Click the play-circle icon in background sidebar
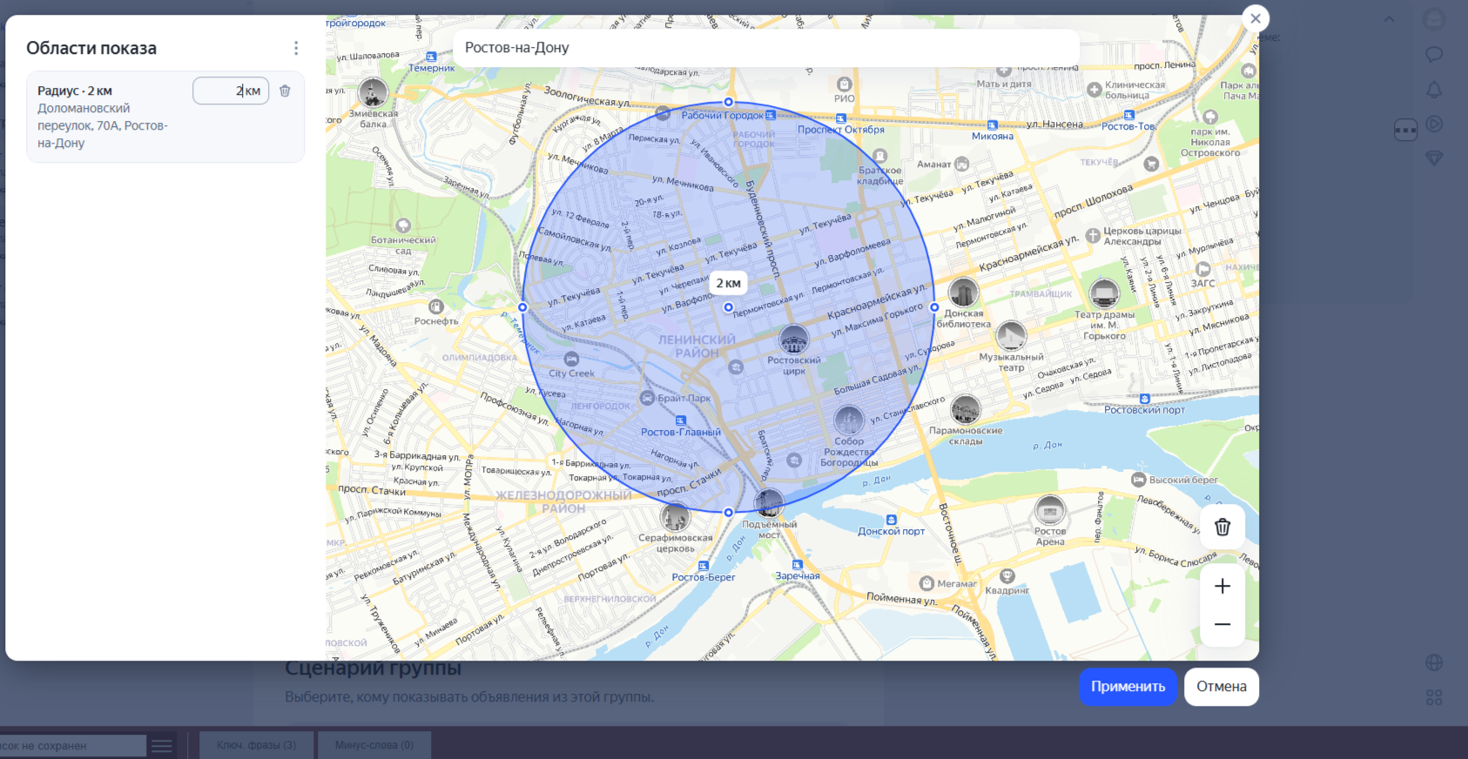1468x759 pixels. click(1434, 124)
